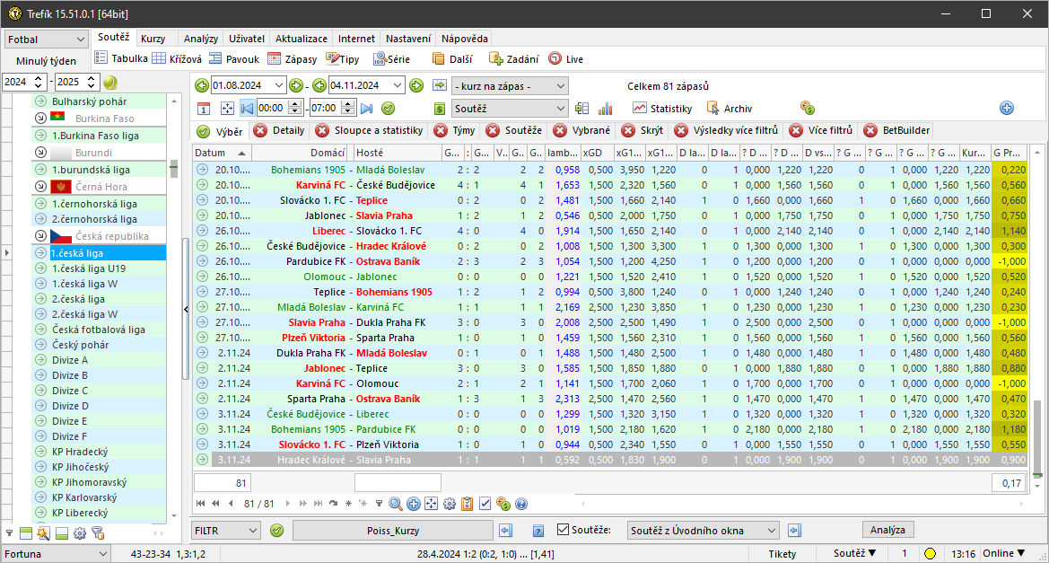
Task: Open the end date 04.11.2024 dropdown
Action: [398, 85]
